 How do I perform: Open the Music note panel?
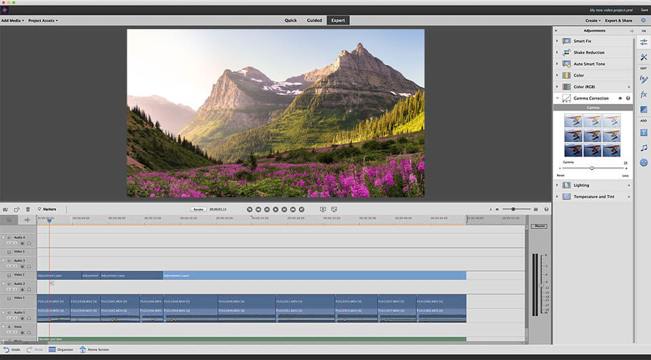pos(644,148)
